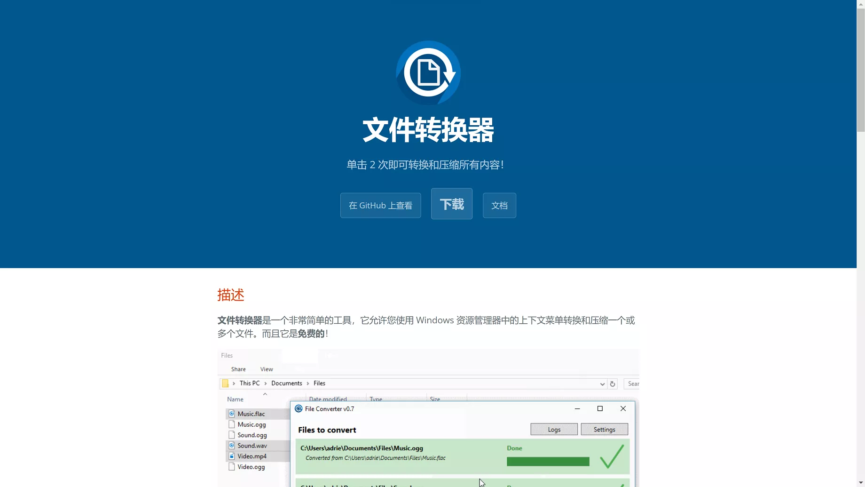Click the File Converter v0.7 title icon
The image size is (865, 487).
coord(299,408)
